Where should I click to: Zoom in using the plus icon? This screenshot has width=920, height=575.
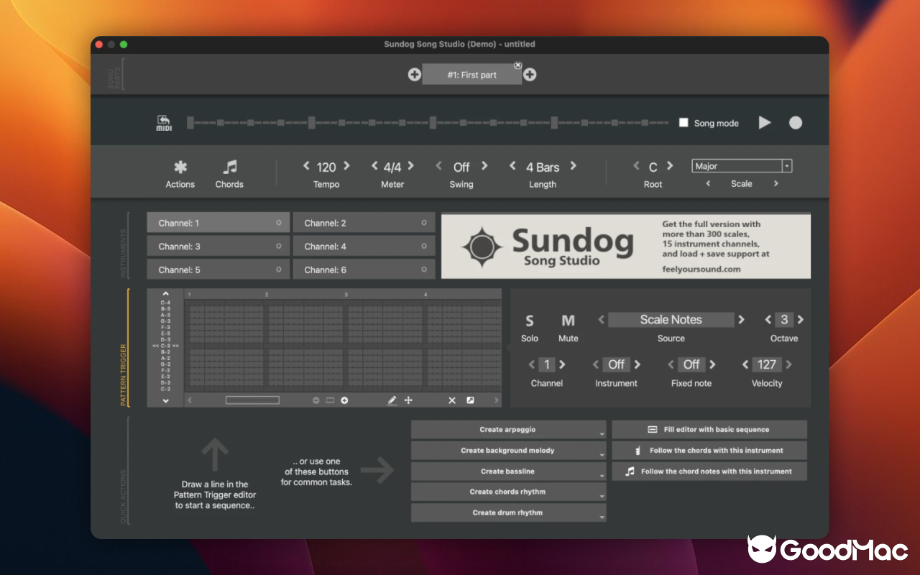(344, 400)
